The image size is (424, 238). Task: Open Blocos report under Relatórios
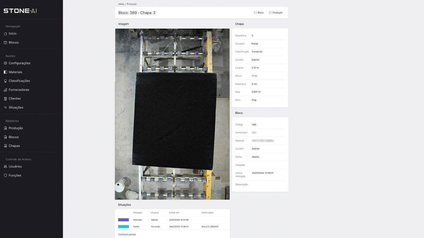(x=14, y=137)
